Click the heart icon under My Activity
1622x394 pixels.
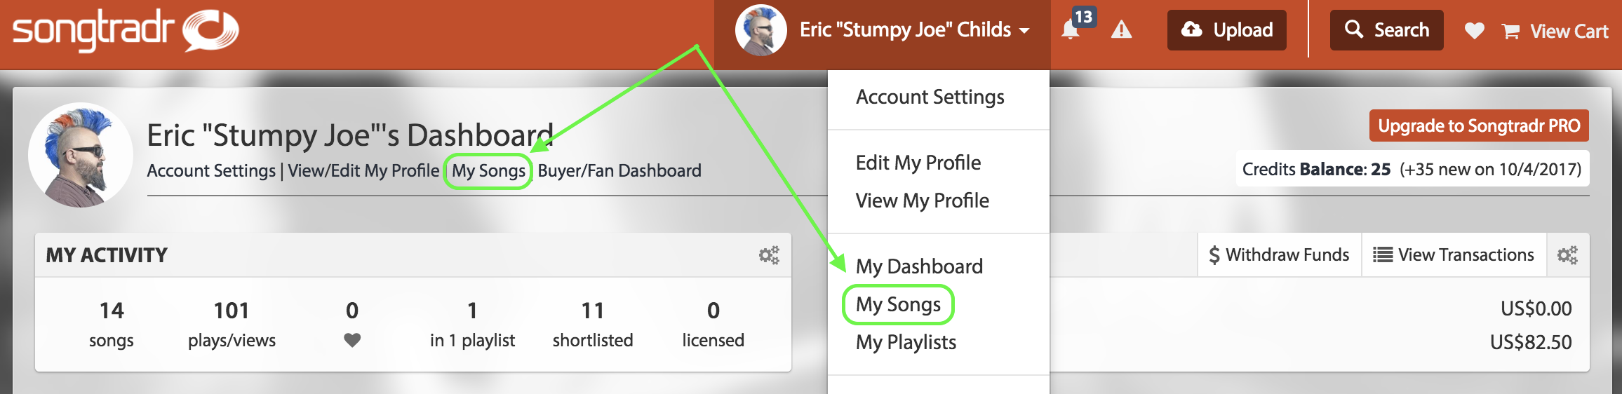352,340
